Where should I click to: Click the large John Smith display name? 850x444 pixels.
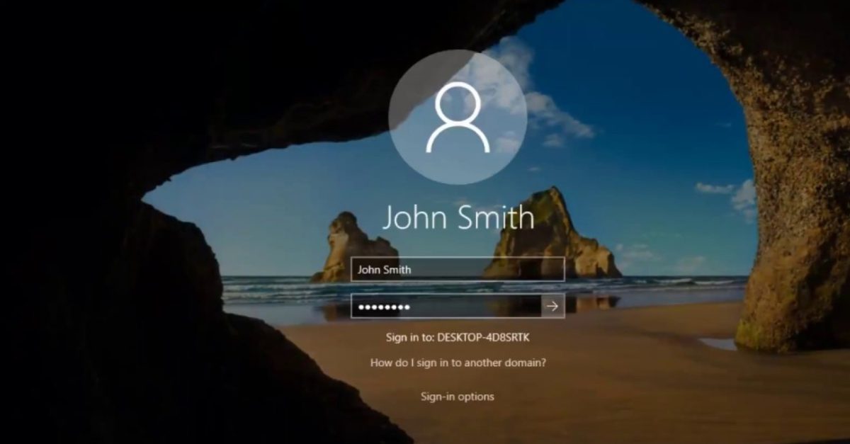coord(458,217)
